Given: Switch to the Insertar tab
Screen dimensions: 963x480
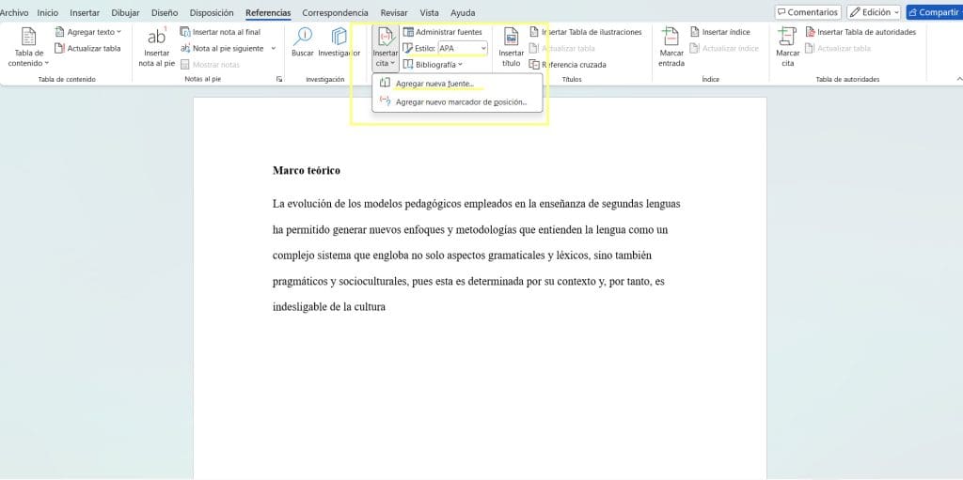Looking at the screenshot, I should tap(85, 12).
